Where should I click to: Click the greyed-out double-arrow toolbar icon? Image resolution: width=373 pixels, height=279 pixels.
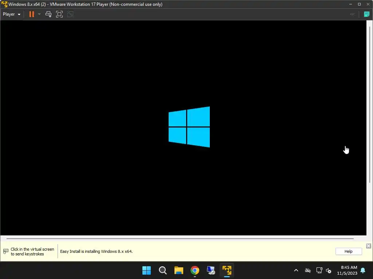(353, 14)
